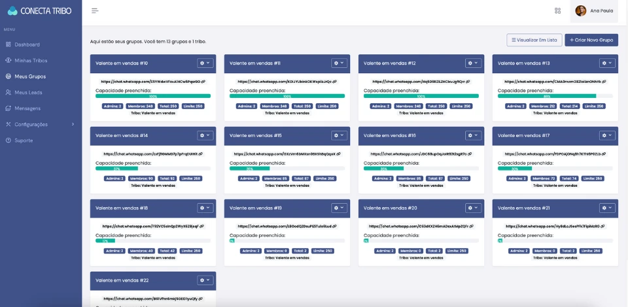628x307 pixels.
Task: Open Minhas Tribos in the sidebar
Action: pos(31,60)
